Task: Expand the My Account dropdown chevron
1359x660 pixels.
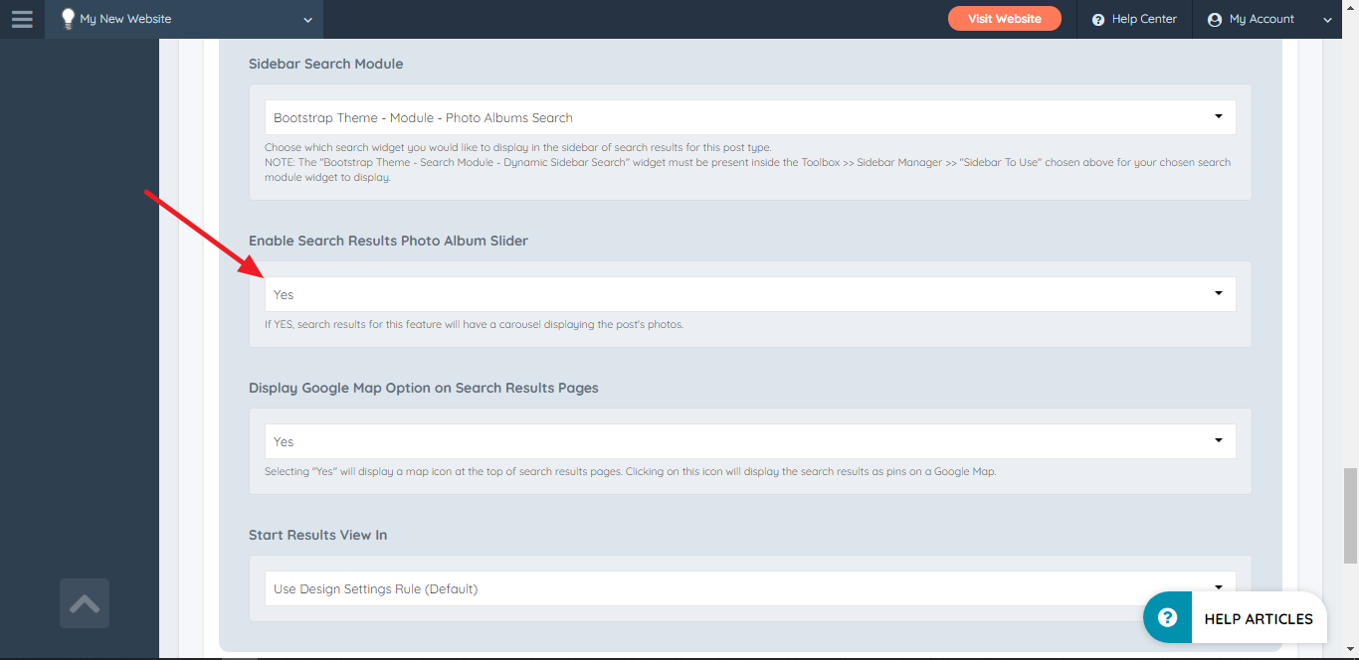Action: click(1327, 20)
